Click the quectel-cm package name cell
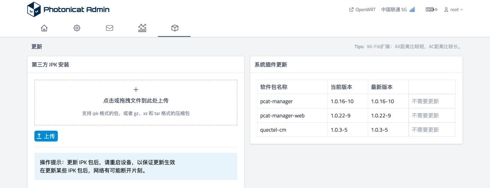The height and width of the screenshot is (188, 490). [292, 130]
